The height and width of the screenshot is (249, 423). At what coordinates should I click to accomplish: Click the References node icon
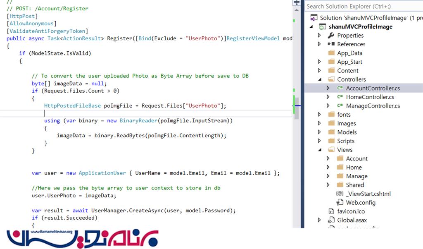point(331,44)
